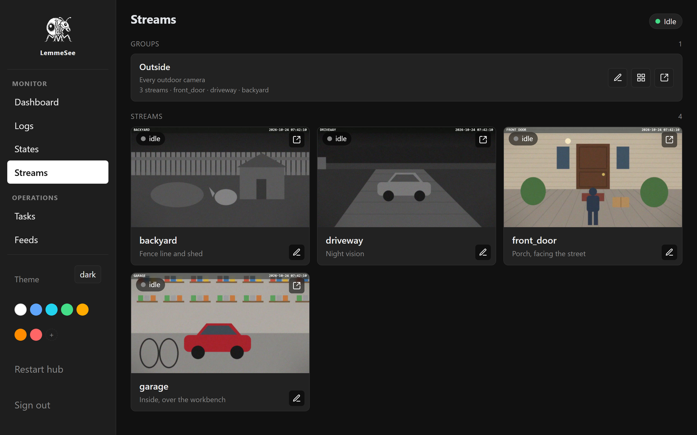Pop out the backyard stream
The height and width of the screenshot is (435, 697).
point(297,140)
